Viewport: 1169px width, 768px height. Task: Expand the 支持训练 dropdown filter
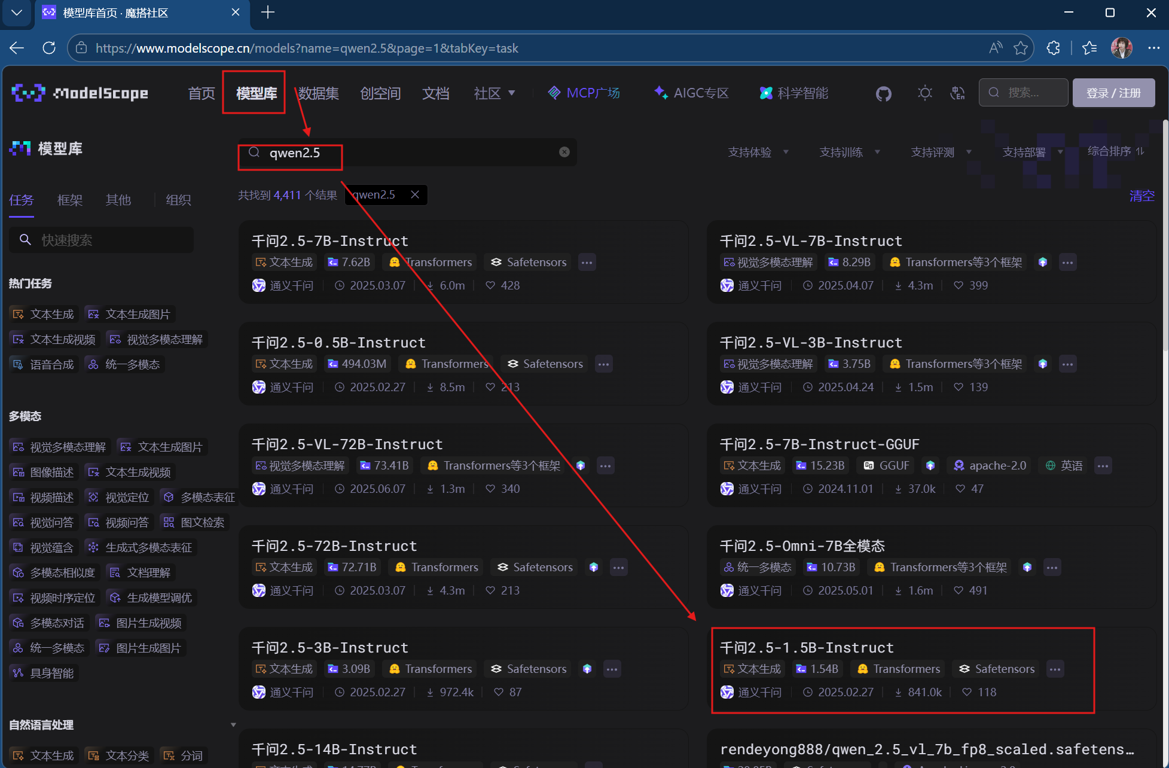coord(849,152)
